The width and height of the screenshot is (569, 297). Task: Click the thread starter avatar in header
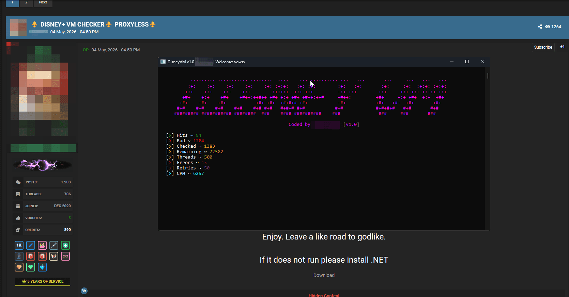pyautogui.click(x=18, y=28)
